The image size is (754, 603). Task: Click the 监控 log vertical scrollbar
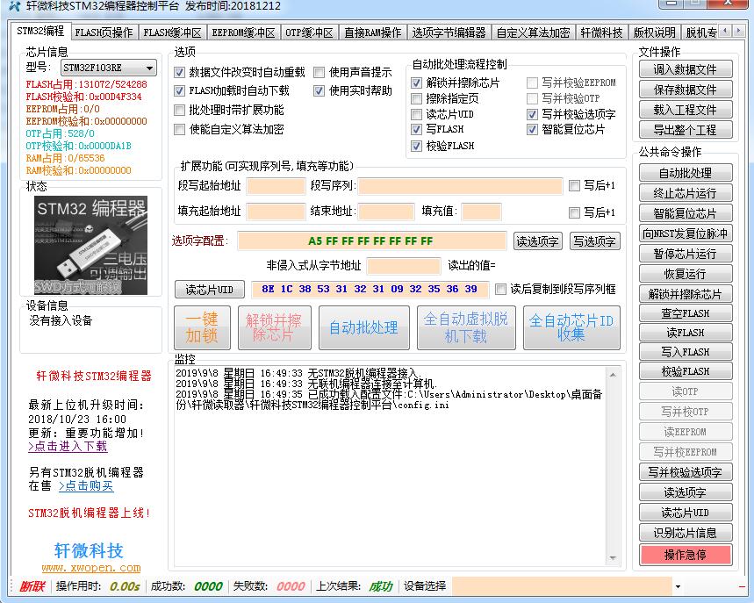614,465
